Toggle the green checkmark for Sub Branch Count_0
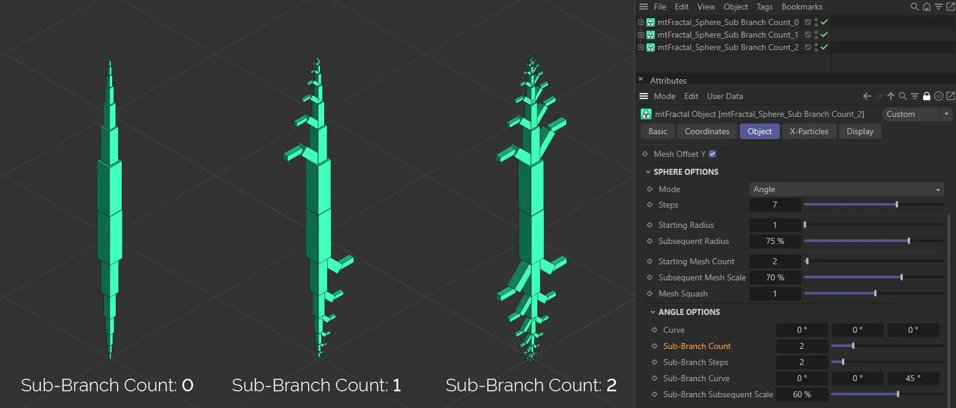The image size is (956, 408). click(x=824, y=22)
